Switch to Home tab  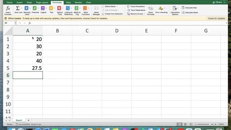(x=9, y=3)
